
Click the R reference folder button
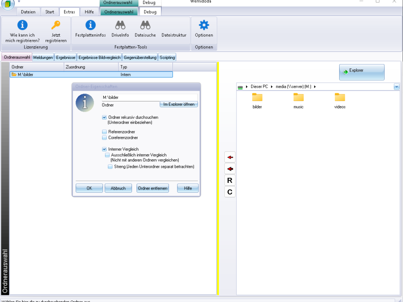tap(230, 180)
